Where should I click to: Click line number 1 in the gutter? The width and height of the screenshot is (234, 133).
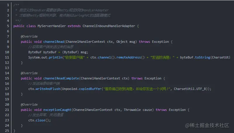point(8,5)
